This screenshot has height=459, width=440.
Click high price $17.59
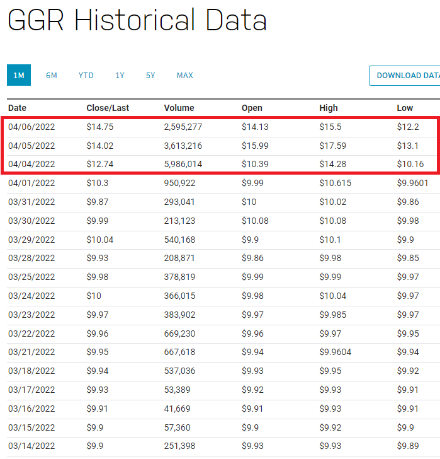pos(333,146)
